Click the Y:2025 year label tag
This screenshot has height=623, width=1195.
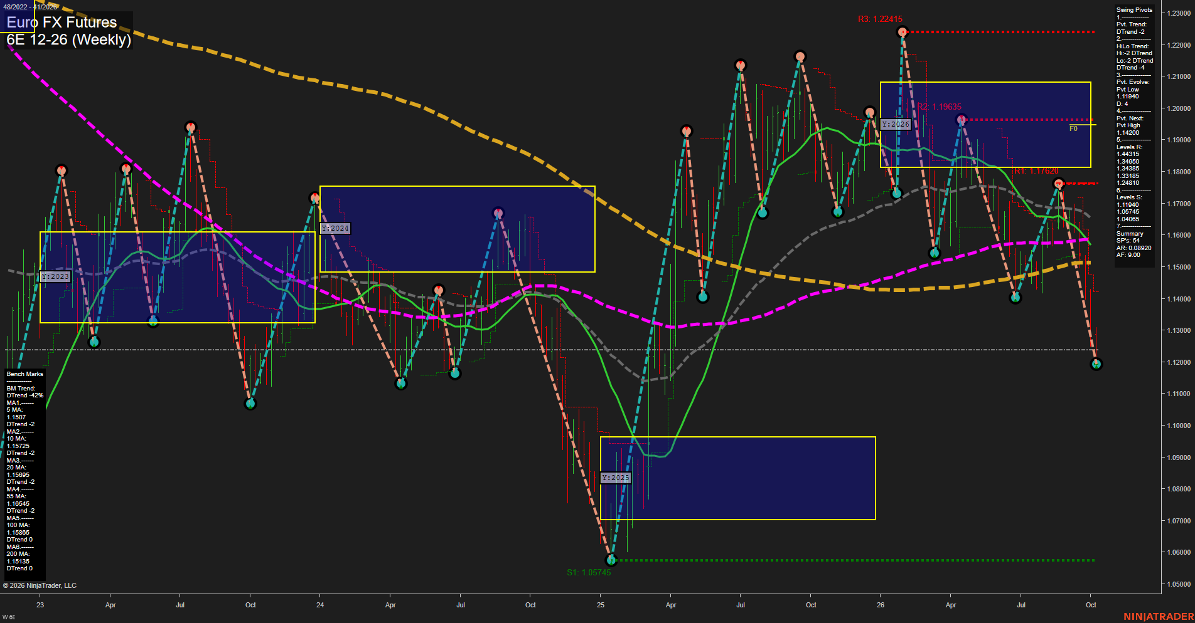616,478
